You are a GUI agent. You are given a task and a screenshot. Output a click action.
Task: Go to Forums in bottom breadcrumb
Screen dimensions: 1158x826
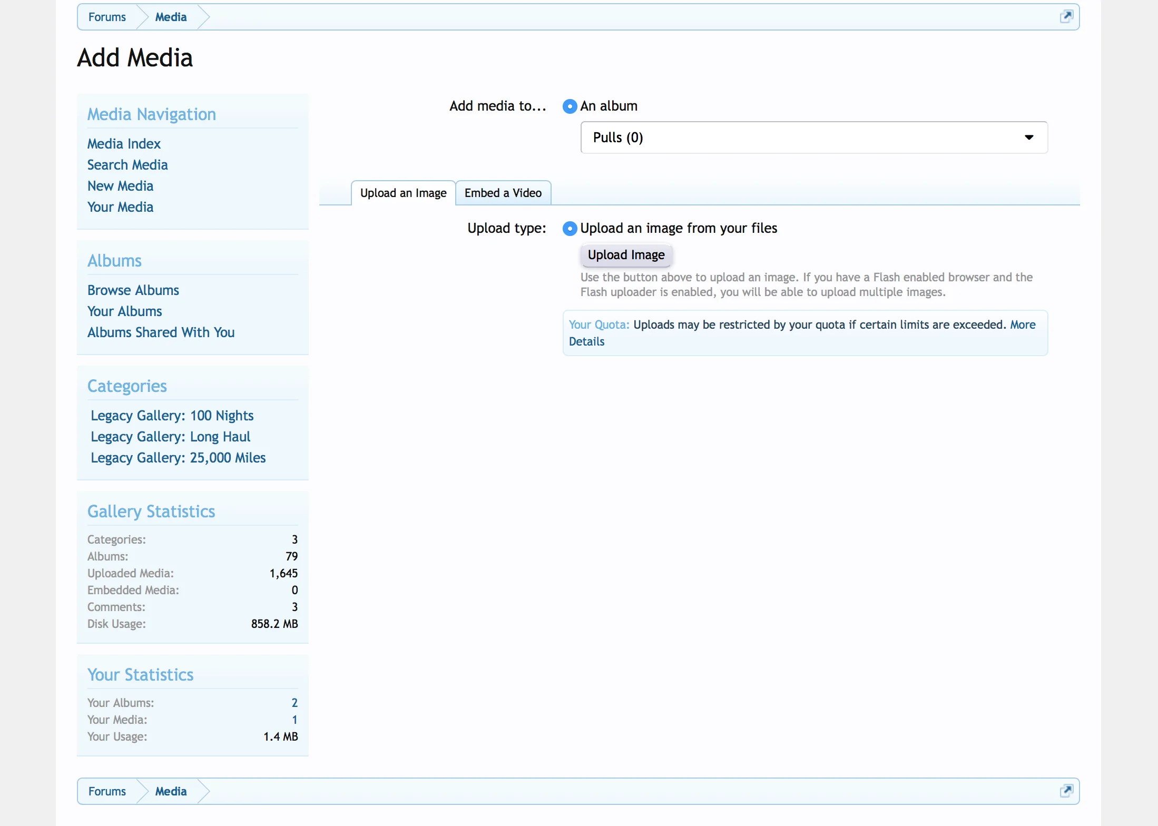click(x=107, y=791)
